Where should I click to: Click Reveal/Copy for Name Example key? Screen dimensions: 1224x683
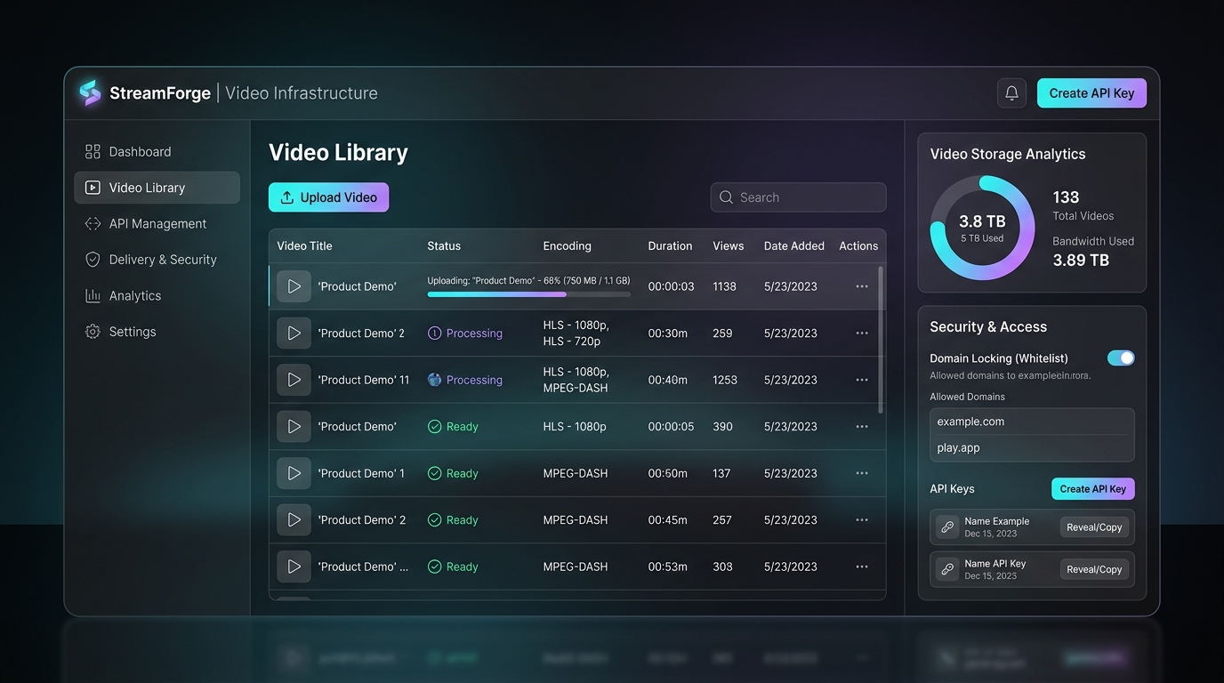tap(1094, 527)
